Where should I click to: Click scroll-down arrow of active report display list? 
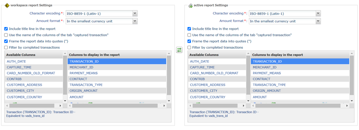352,101
